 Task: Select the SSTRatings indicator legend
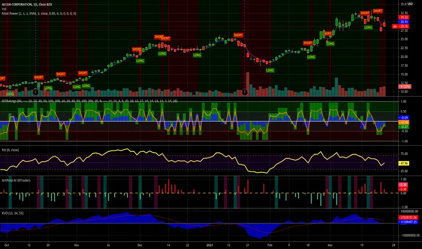(x=90, y=101)
